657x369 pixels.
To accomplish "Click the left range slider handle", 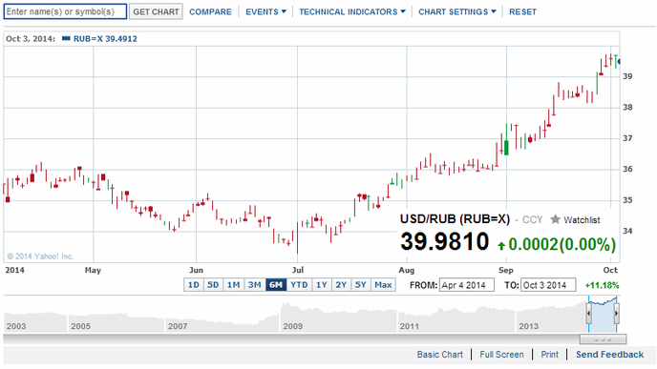I will (588, 314).
